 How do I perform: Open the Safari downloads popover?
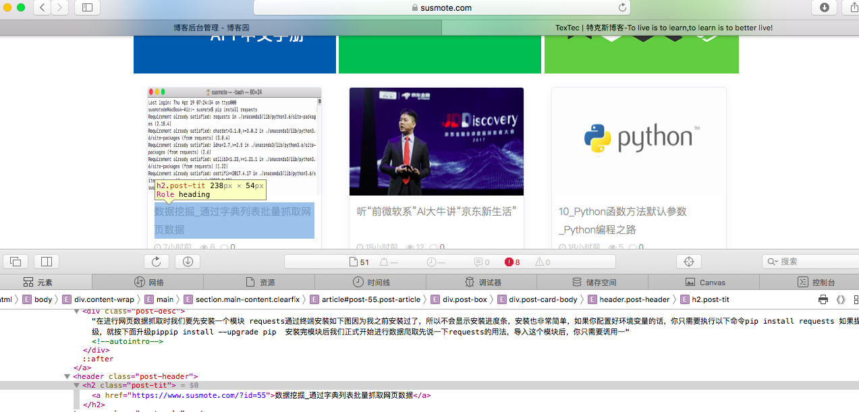click(x=824, y=7)
